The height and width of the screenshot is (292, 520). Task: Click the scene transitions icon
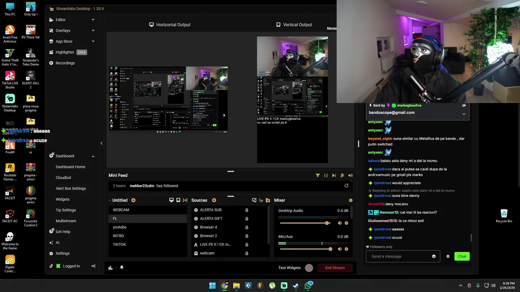(185, 200)
